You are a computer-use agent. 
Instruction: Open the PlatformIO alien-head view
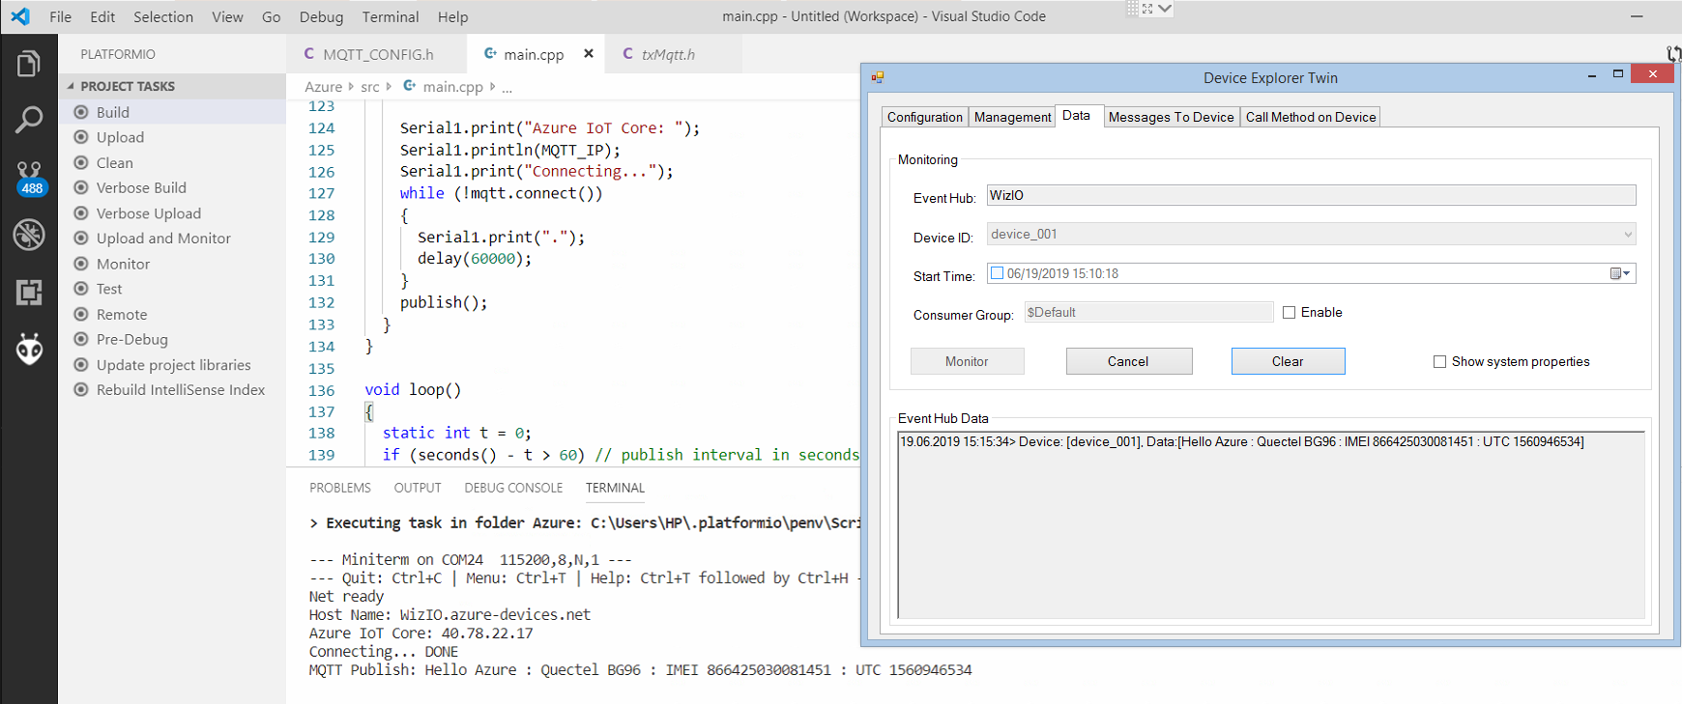coord(29,349)
